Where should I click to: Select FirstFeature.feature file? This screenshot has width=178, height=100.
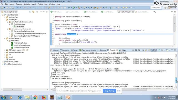pyautogui.click(x=20, y=43)
